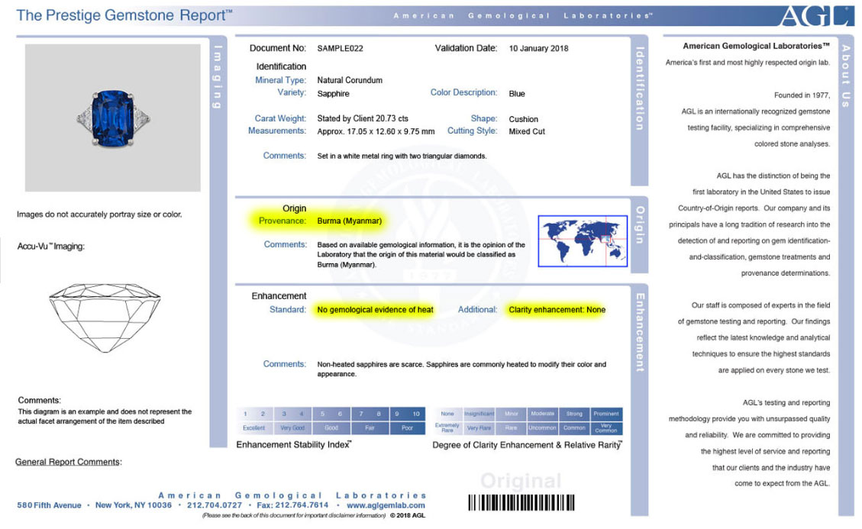The image size is (862, 529).
Task: Click the world map origin image
Action: coord(583,241)
